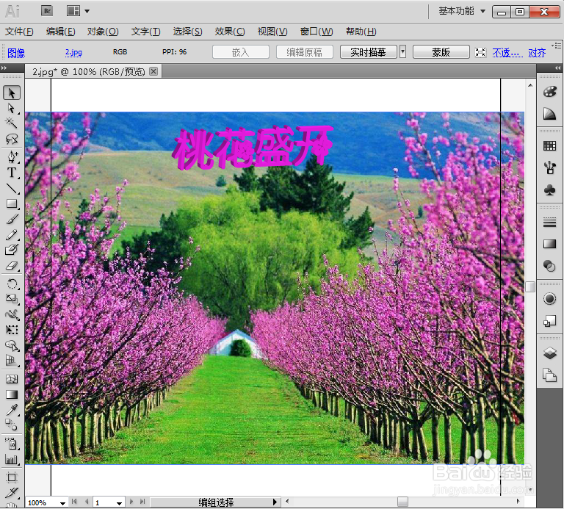The image size is (564, 509).
Task: Click the 实时描摹 button
Action: click(x=369, y=52)
